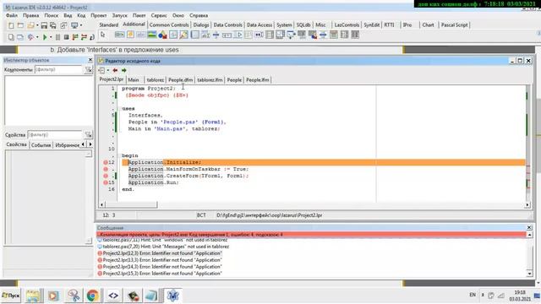The width and height of the screenshot is (541, 304).
Task: Toggle breakpoint on line 12
Action: pos(106,162)
